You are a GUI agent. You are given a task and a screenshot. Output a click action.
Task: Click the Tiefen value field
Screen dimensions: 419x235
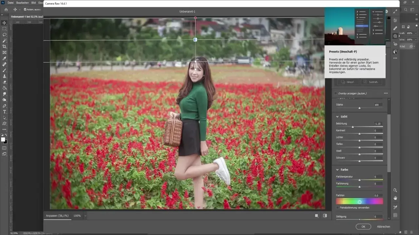[x=378, y=144]
